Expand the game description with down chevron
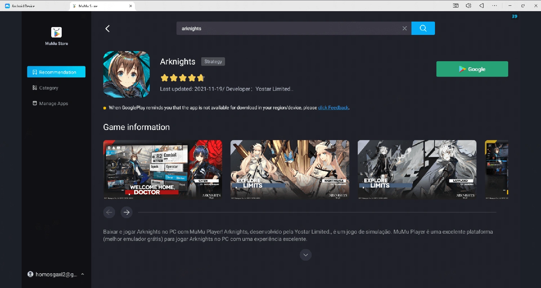The image size is (541, 288). (305, 255)
